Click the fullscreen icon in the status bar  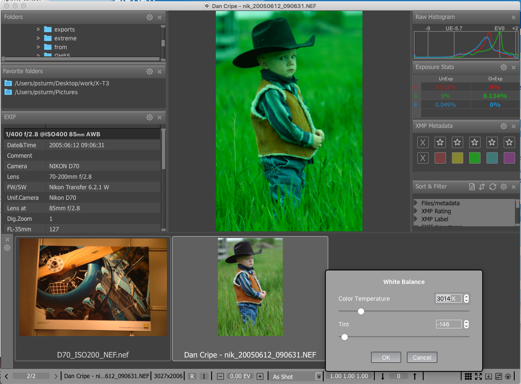pos(478,376)
